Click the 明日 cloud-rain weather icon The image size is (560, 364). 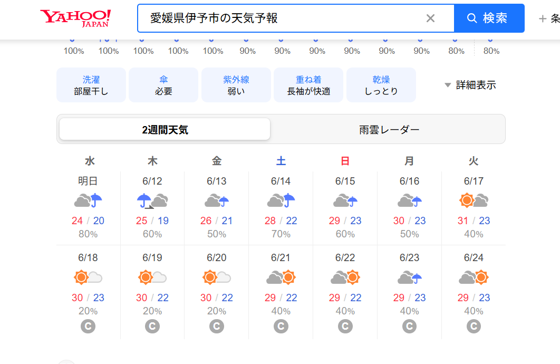88,200
